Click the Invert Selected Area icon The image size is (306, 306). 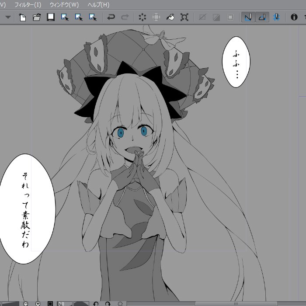tap(216, 17)
